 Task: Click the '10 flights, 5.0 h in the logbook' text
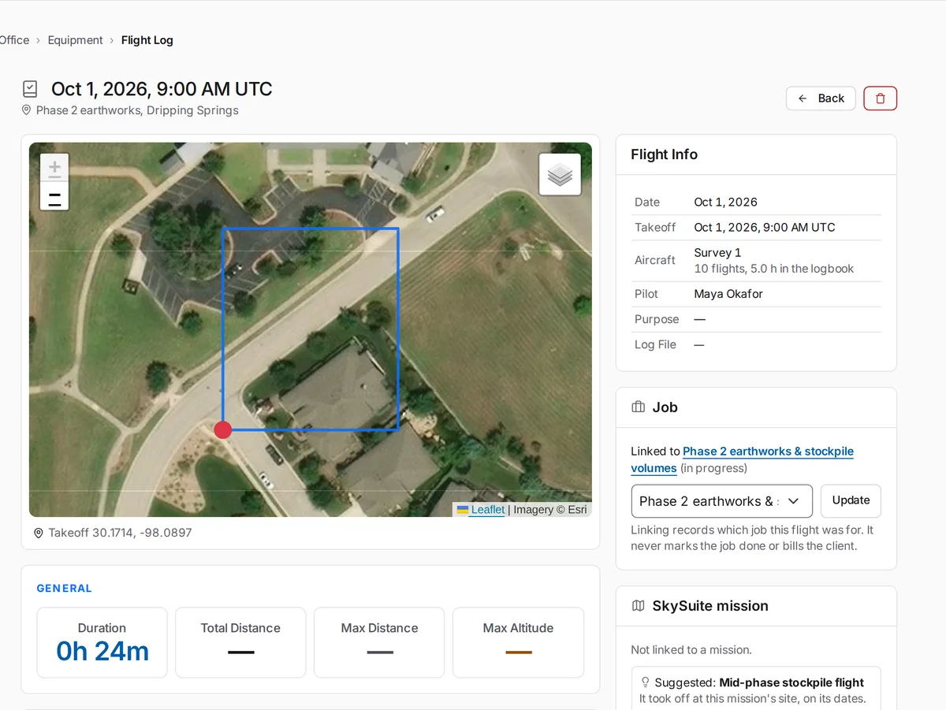coord(773,269)
